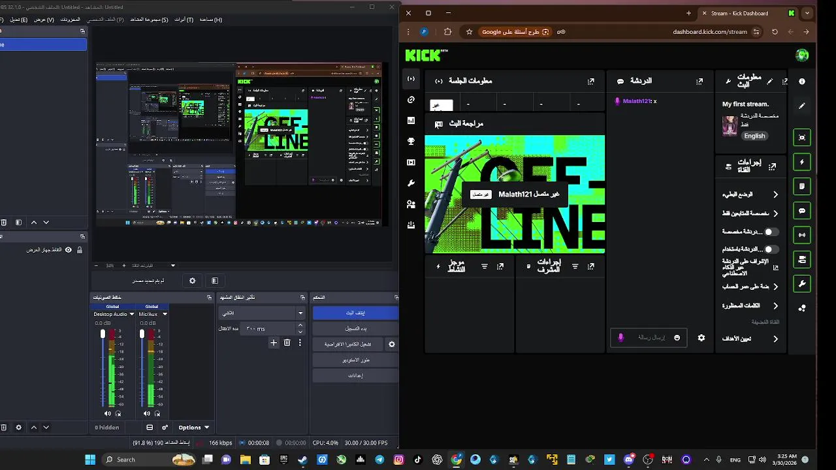Viewport: 836px width, 470px height.
Task: Expand banned words chevron
Action: pos(775,305)
